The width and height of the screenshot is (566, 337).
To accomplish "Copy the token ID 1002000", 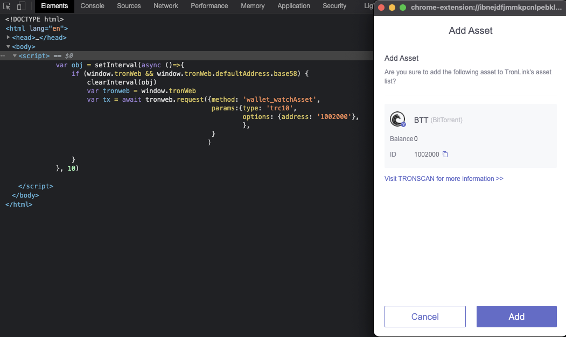I will 445,155.
